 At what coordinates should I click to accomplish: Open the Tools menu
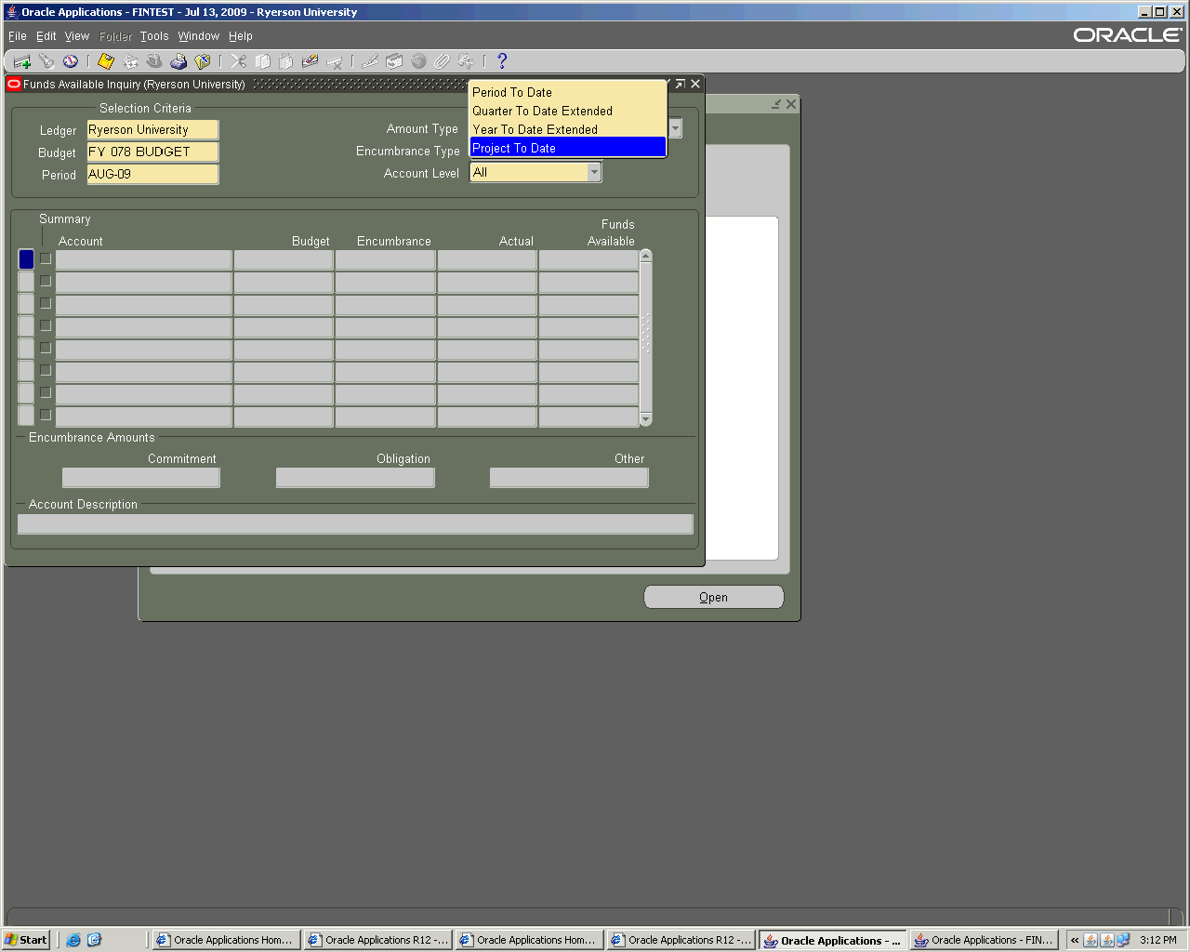pyautogui.click(x=154, y=36)
